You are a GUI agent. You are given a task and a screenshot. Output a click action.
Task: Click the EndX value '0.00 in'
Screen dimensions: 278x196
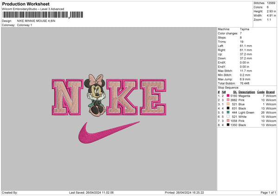[245, 62]
